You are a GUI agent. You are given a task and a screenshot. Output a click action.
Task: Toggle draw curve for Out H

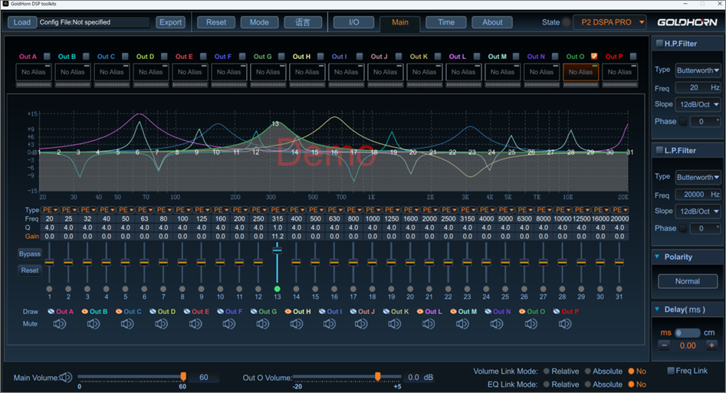pyautogui.click(x=288, y=312)
